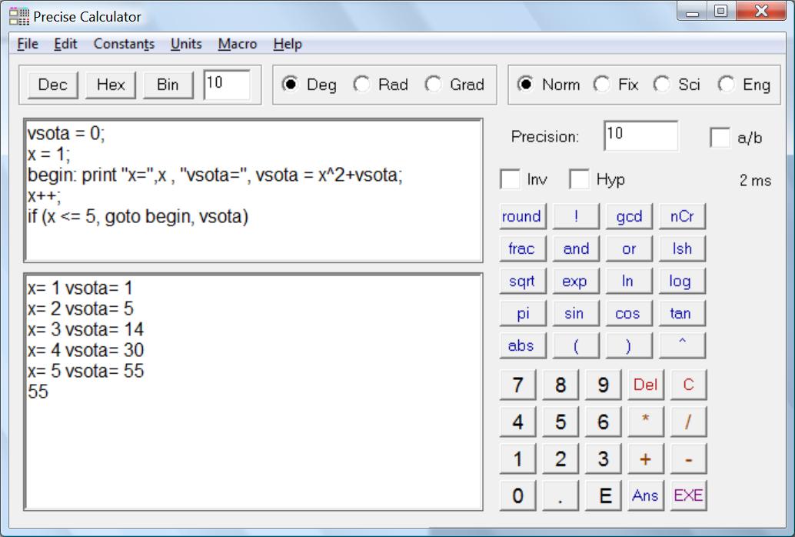Click the Precision input field
This screenshot has width=795, height=537.
pyautogui.click(x=640, y=136)
